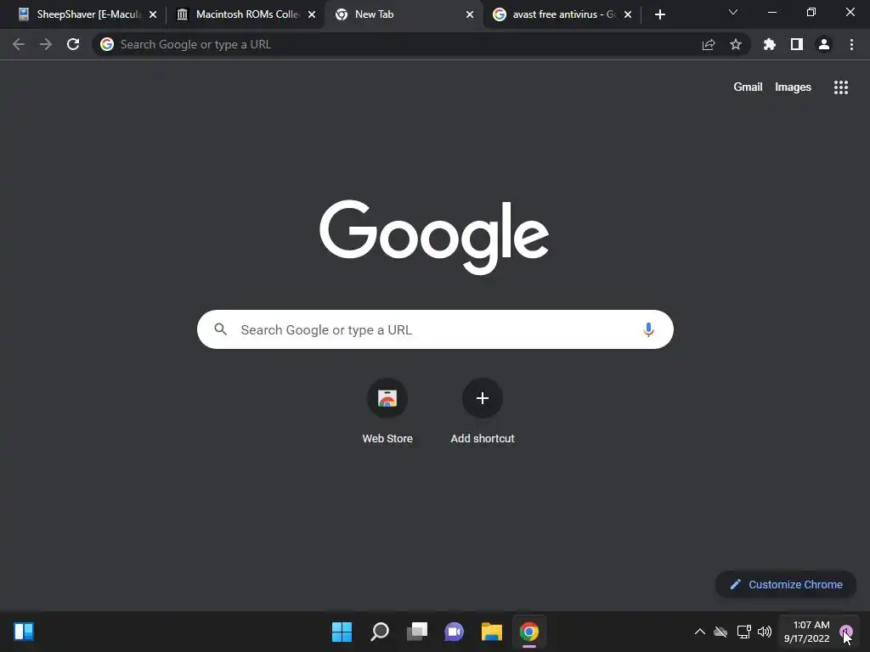Image resolution: width=870 pixels, height=652 pixels.
Task: Share this page via the share icon
Action: 709,44
